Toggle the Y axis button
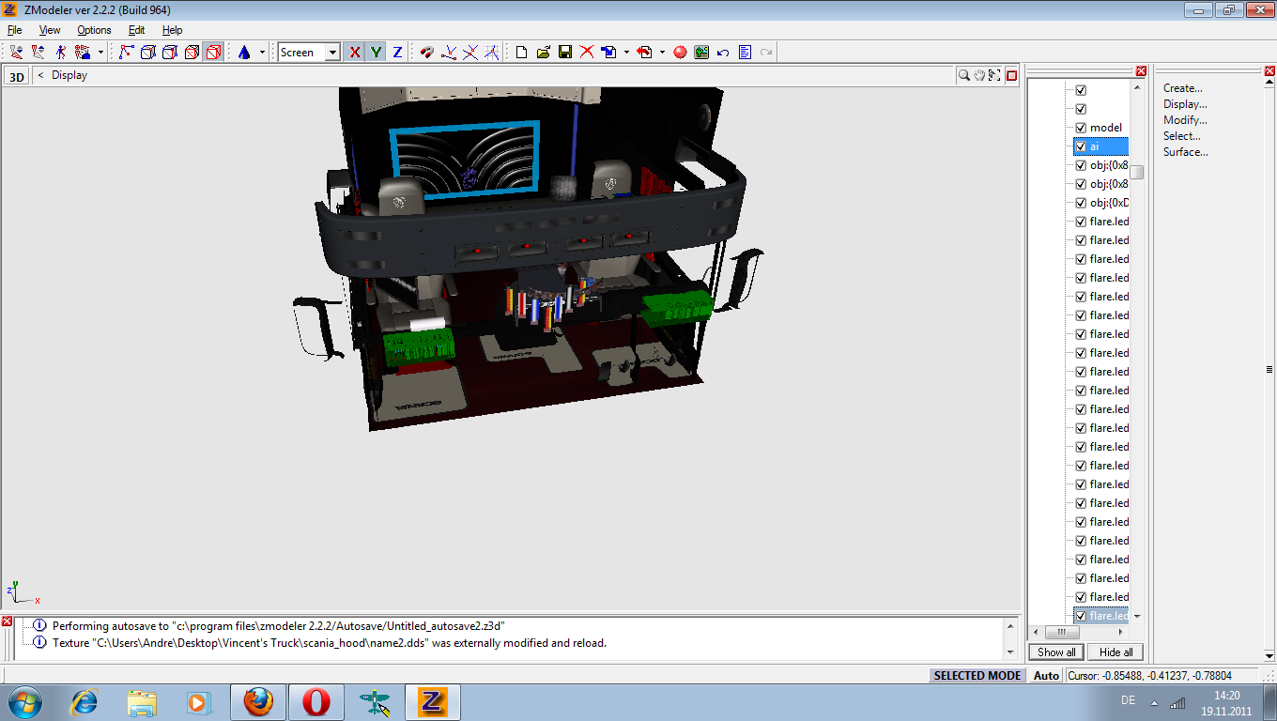 [376, 53]
